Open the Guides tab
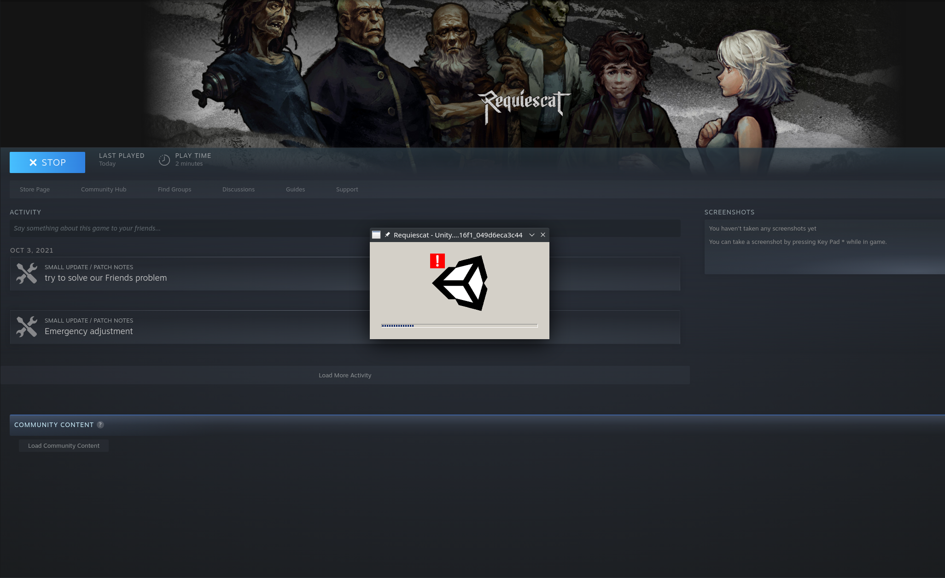Image resolution: width=945 pixels, height=578 pixels. (295, 190)
